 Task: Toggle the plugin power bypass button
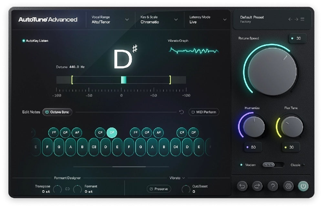point(303,186)
